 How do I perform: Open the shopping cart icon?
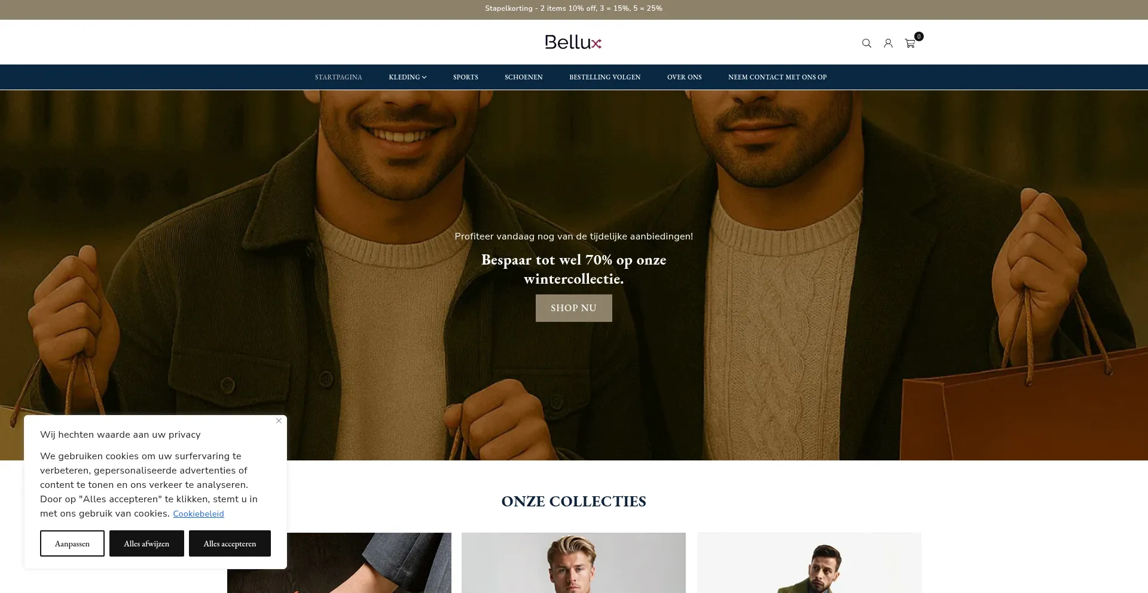point(910,44)
